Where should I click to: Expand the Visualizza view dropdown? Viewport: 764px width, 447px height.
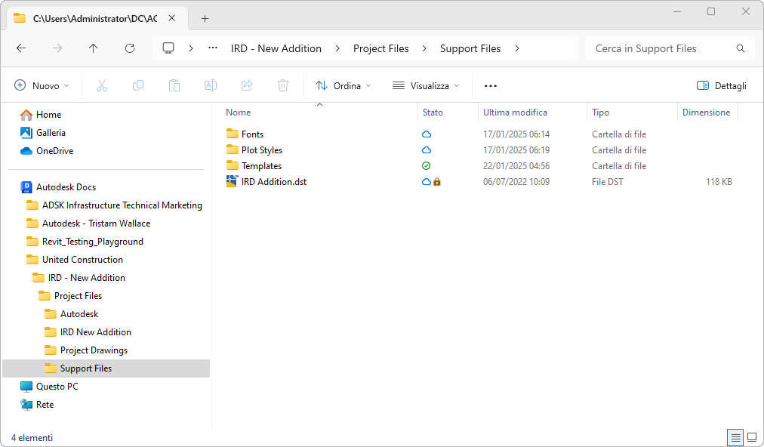coord(426,85)
